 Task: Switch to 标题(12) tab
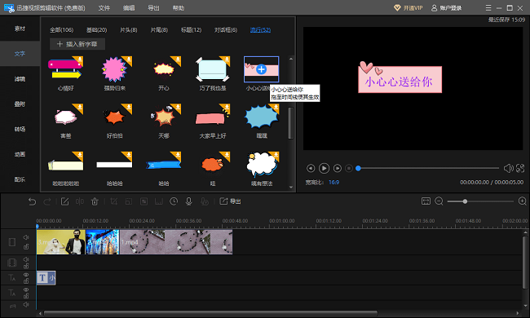[191, 29]
